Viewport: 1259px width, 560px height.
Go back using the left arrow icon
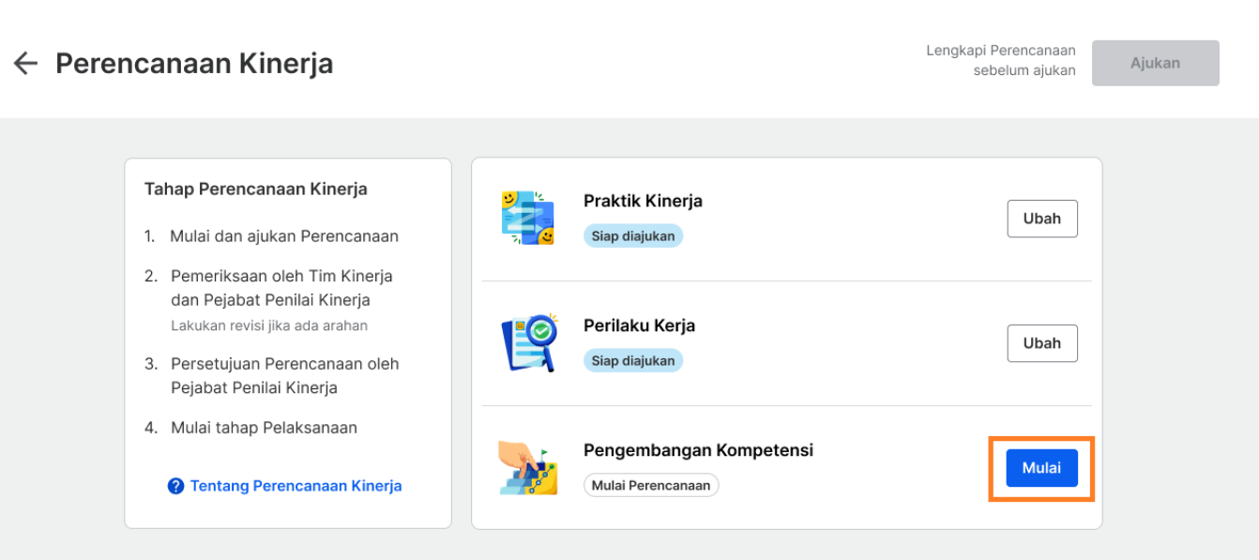(x=25, y=64)
